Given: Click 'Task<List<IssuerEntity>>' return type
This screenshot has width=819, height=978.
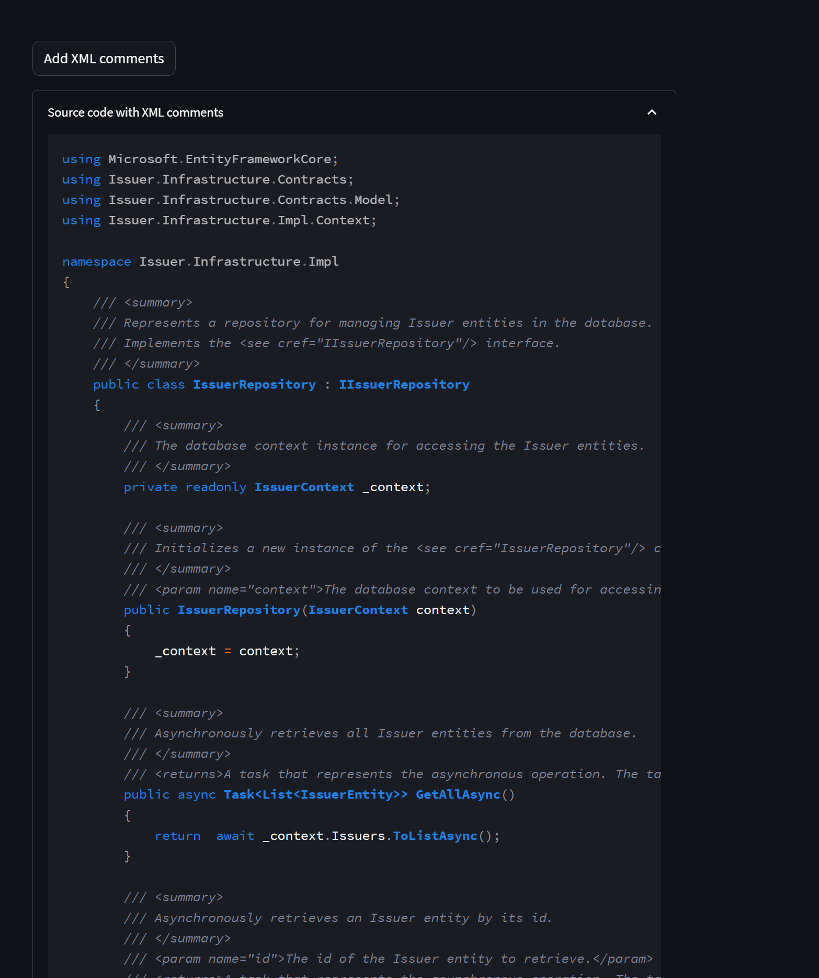Looking at the screenshot, I should tap(316, 794).
